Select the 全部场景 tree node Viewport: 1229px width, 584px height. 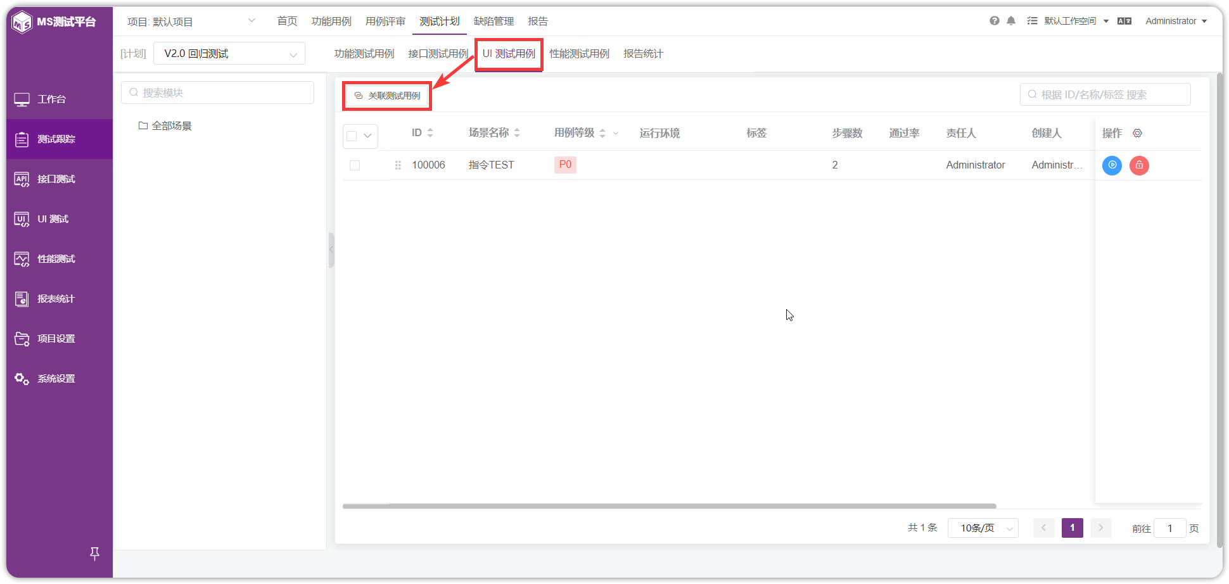click(172, 126)
